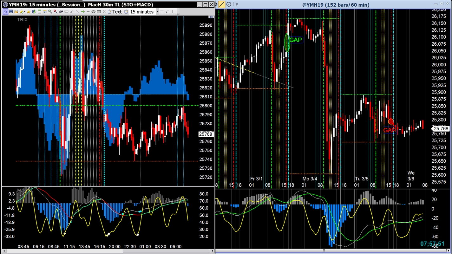Select the circle marker tool on hourly chart toolbar

point(229,4)
